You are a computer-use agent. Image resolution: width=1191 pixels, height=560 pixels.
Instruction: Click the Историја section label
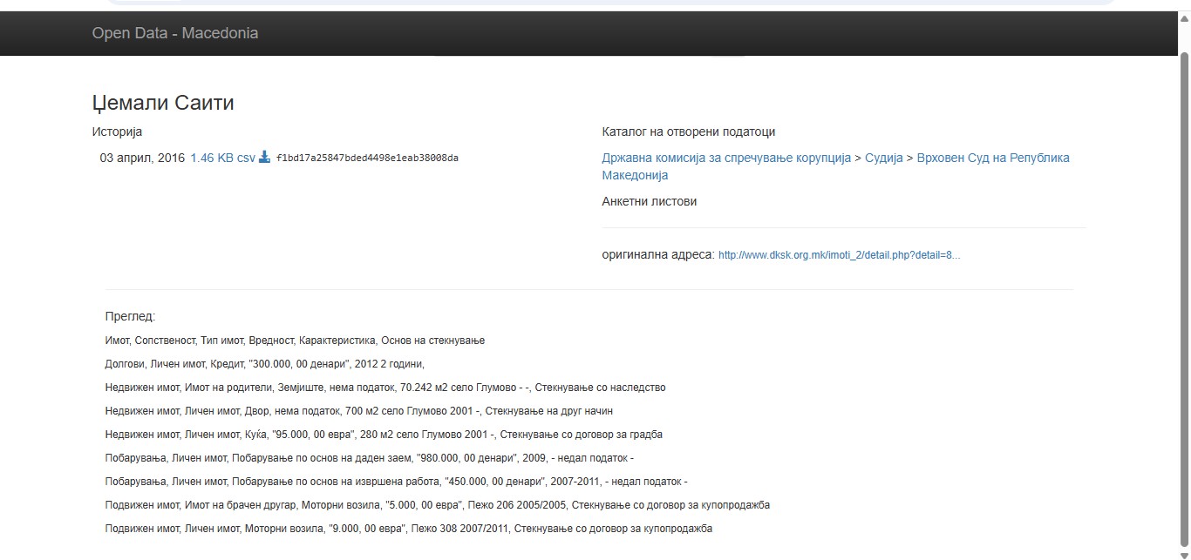coord(117,132)
